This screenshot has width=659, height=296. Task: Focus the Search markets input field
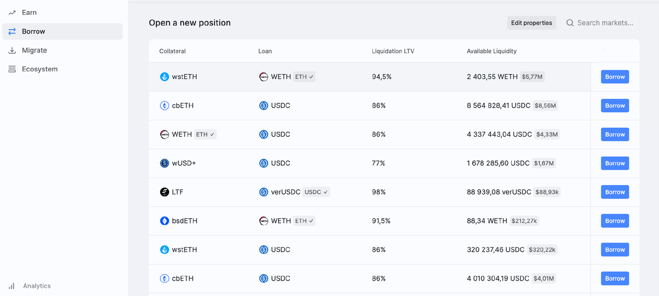click(x=605, y=23)
